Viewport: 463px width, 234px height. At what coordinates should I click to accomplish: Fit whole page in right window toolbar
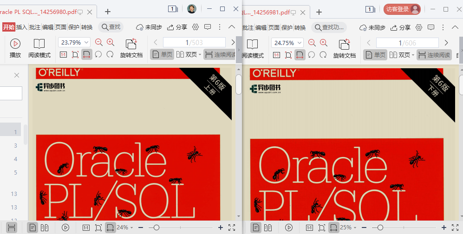288,55
